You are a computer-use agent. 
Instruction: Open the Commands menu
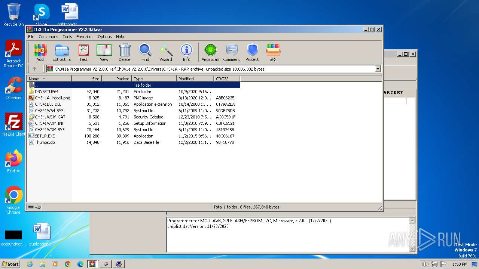coord(48,37)
